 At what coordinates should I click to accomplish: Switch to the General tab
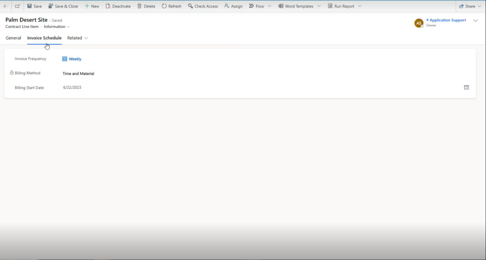tap(13, 38)
